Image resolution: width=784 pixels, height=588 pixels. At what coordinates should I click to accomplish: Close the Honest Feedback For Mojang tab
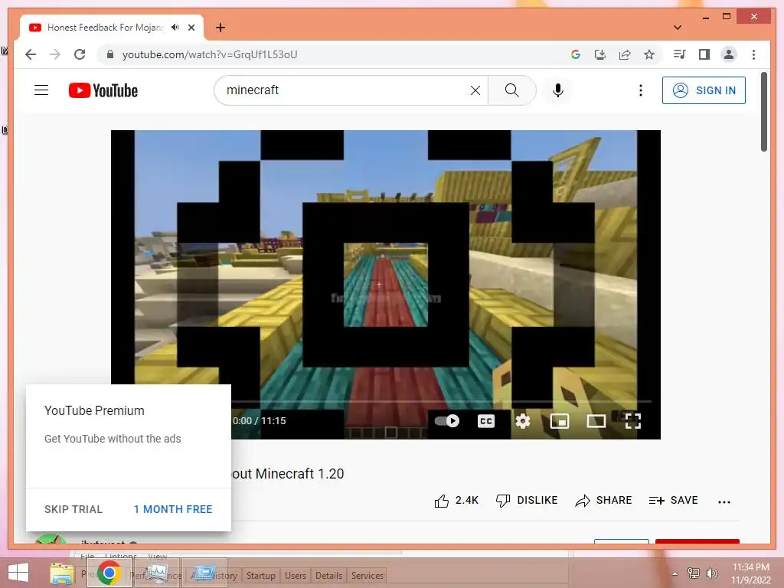(x=191, y=28)
